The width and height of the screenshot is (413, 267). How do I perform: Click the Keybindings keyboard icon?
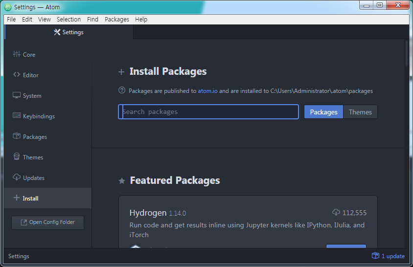(x=16, y=115)
